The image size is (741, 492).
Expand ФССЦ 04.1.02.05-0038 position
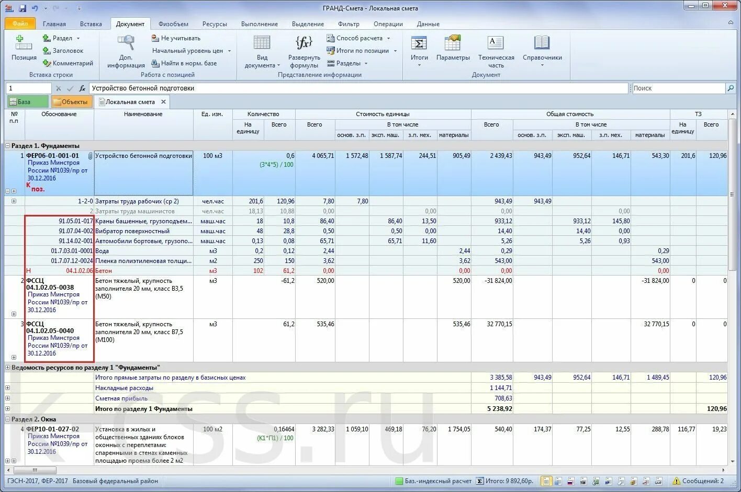click(14, 314)
